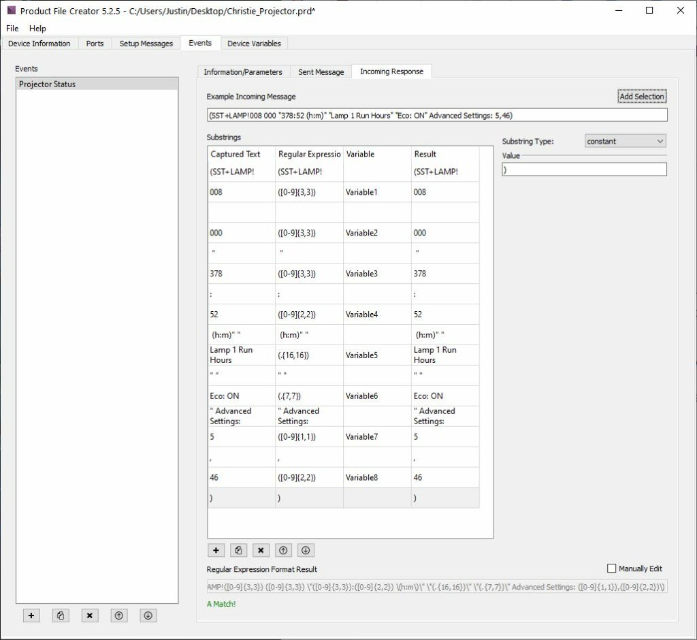The image size is (697, 640).
Task: Select the Variable2 cell
Action: tap(377, 233)
